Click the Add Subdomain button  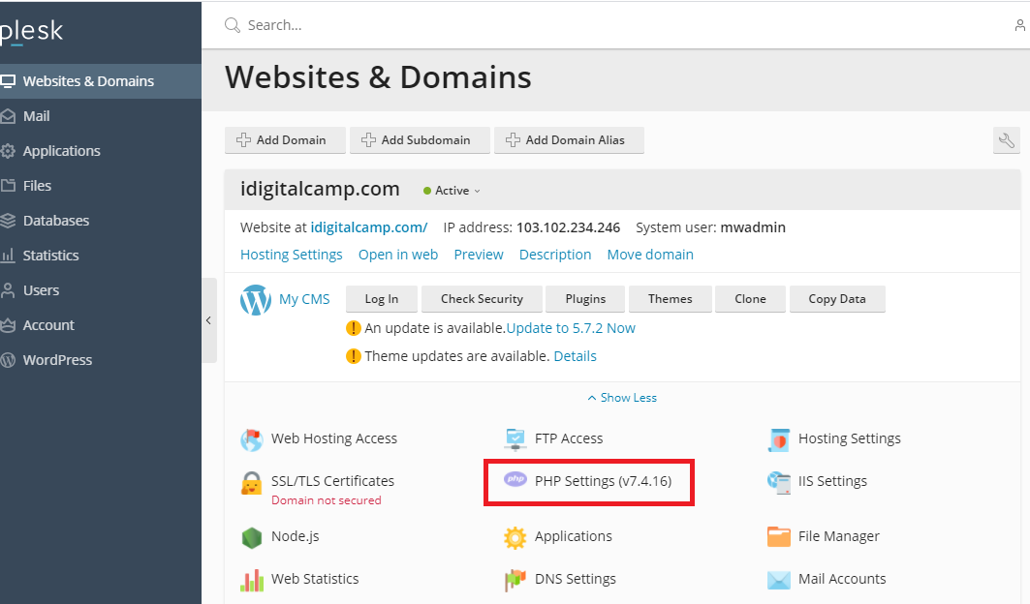coord(420,140)
